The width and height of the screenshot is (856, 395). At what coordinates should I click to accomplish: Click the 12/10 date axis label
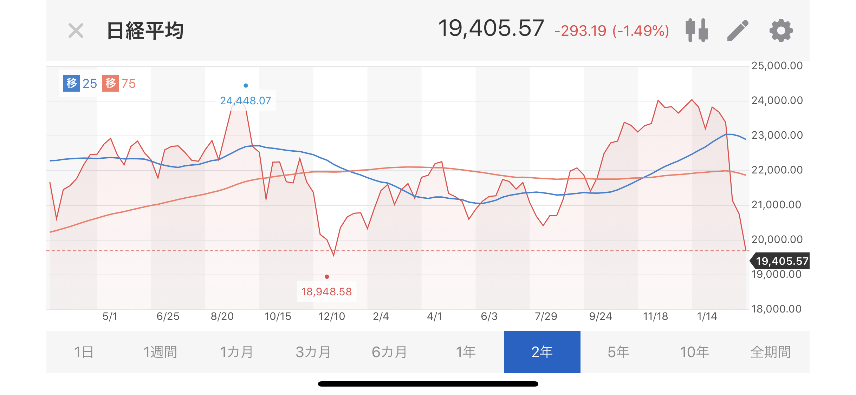332,316
